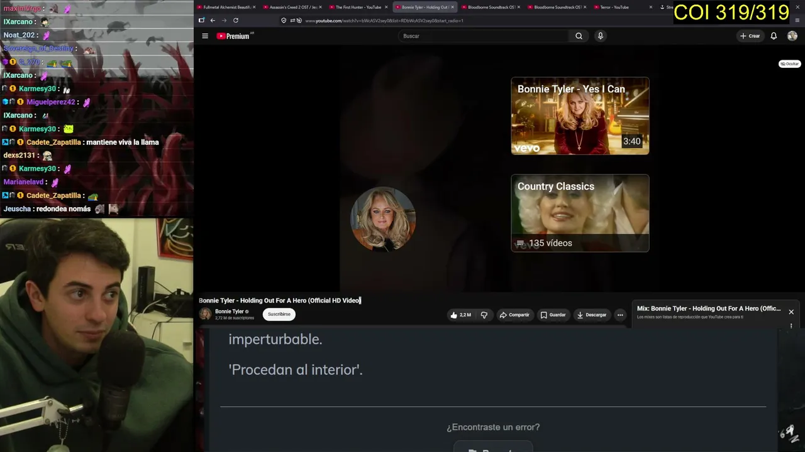Viewport: 805px width, 452px height.
Task: Click the chat username Noat_202
Action: point(19,36)
